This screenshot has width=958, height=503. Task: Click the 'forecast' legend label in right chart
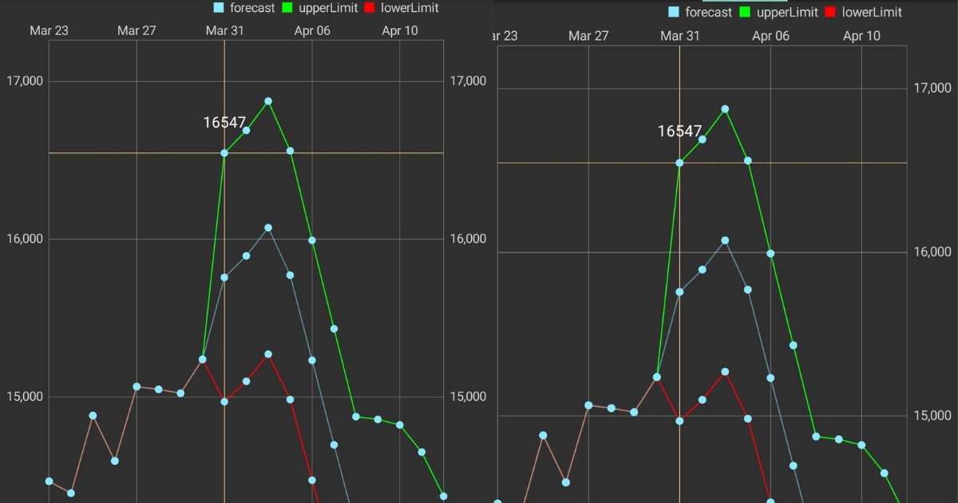pos(709,12)
